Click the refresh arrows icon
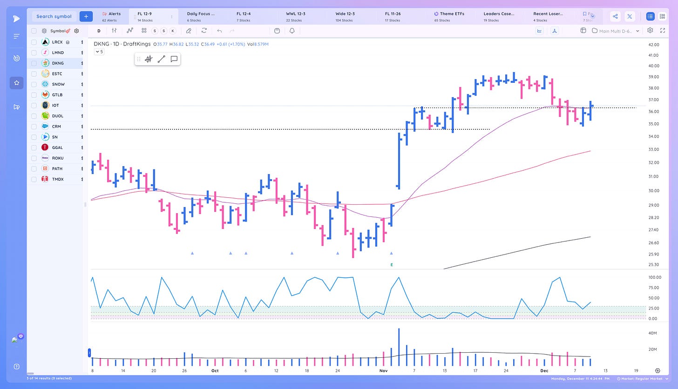This screenshot has width=678, height=389. pos(204,31)
